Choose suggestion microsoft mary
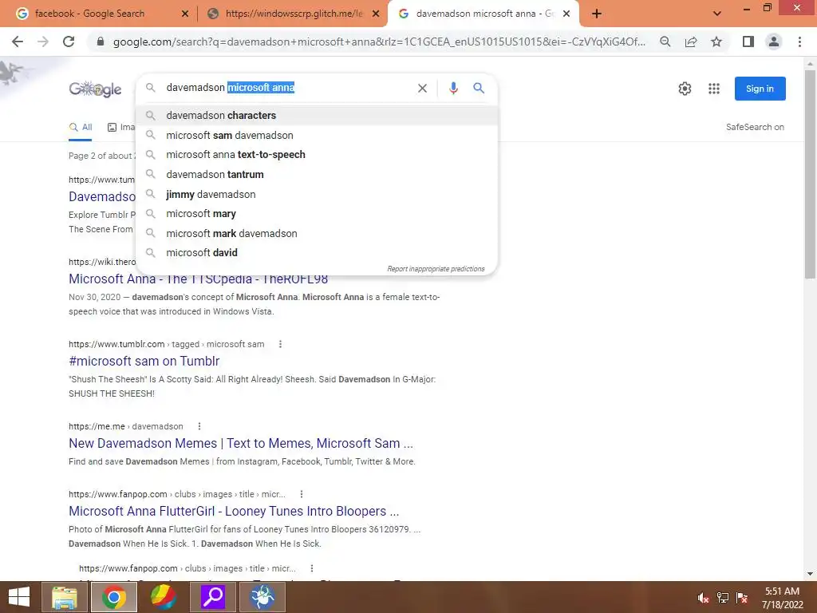This screenshot has height=613, width=817. pos(317,214)
